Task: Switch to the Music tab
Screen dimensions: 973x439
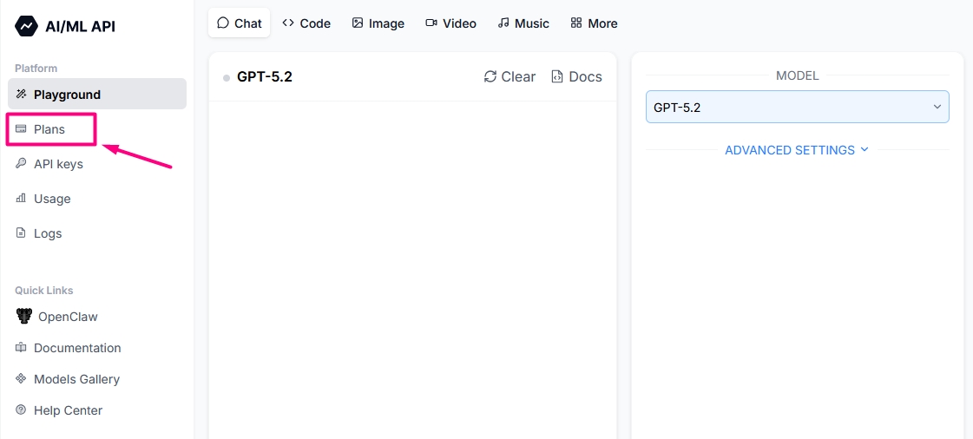Action: 523,23
